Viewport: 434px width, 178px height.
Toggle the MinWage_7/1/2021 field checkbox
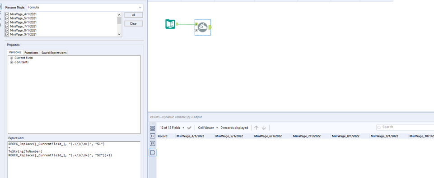pos(8,26)
